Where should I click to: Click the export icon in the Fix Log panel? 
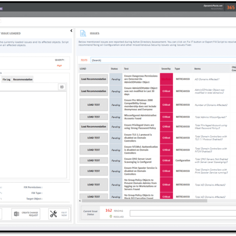tap(62, 87)
